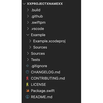
Task: Click the git icon beside .gitignore
Action: tap(27, 66)
